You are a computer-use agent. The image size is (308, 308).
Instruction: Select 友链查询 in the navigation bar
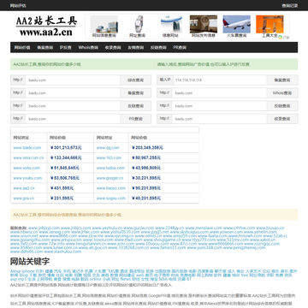pos(135,47)
